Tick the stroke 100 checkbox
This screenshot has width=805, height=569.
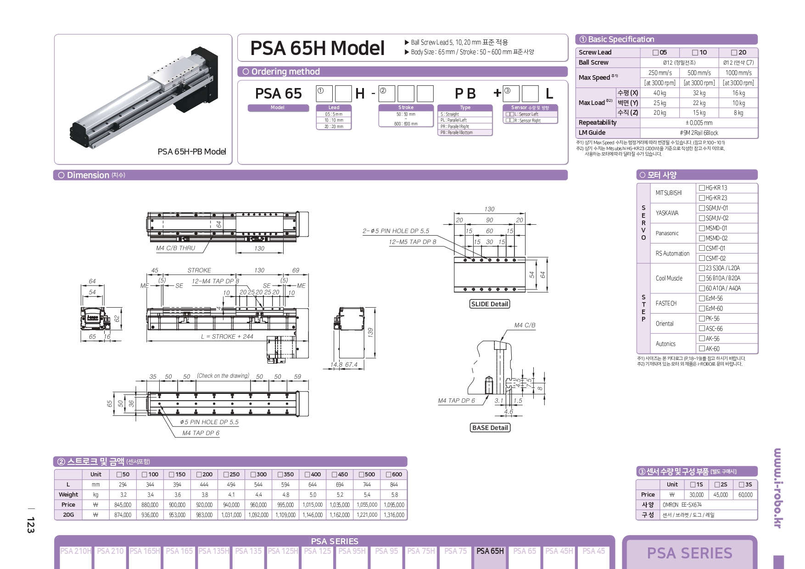(x=145, y=475)
